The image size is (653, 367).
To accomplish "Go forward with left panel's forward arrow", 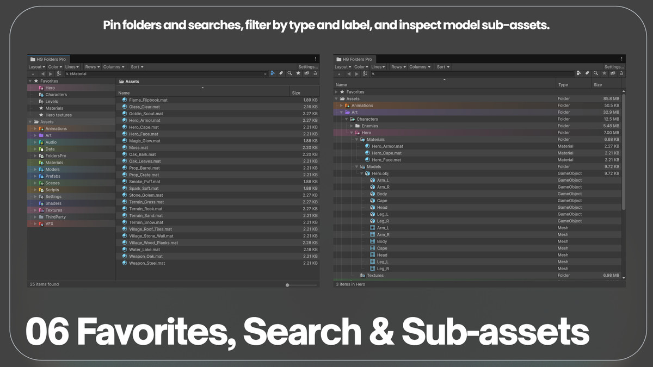I will (50, 73).
